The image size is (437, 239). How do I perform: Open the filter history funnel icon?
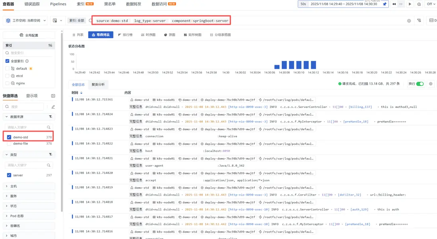point(419,20)
